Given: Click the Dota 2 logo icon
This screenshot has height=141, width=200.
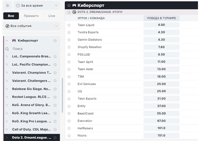Looking at the screenshot, I should (74, 12).
